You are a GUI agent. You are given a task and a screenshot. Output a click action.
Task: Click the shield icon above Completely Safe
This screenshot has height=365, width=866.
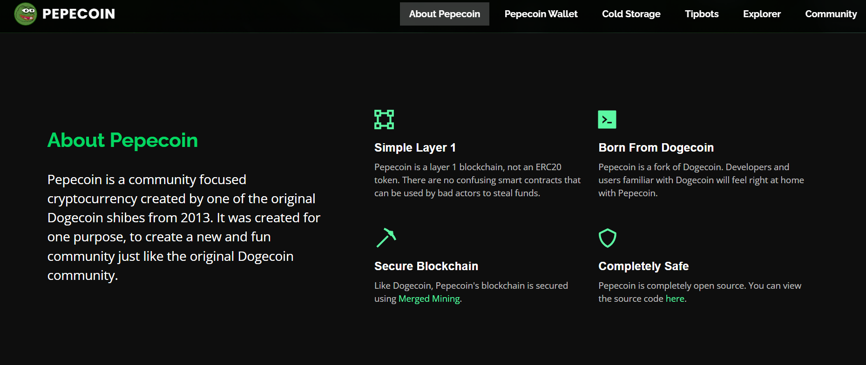pyautogui.click(x=607, y=238)
